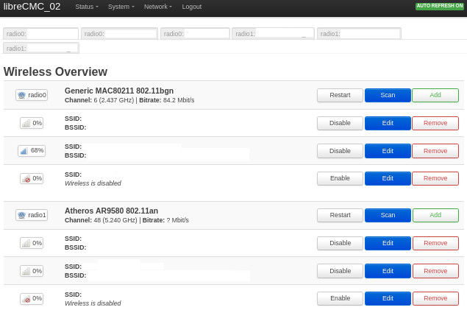
Task: Edit the first radio0 network with 0% signal
Action: pyautogui.click(x=388, y=123)
